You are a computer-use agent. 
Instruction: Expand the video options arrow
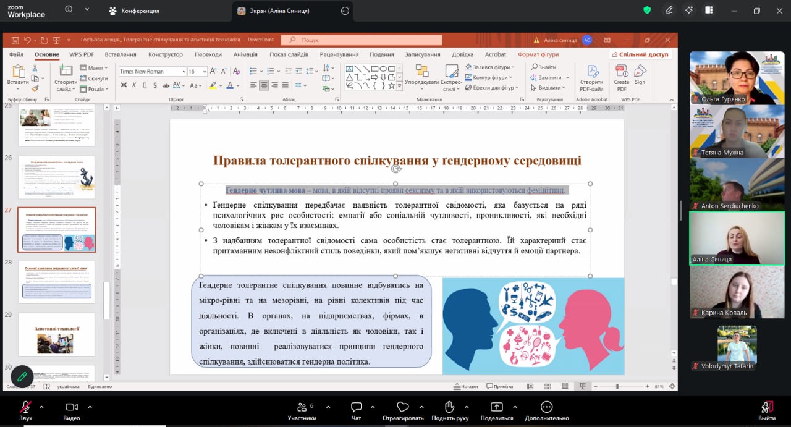(90, 407)
